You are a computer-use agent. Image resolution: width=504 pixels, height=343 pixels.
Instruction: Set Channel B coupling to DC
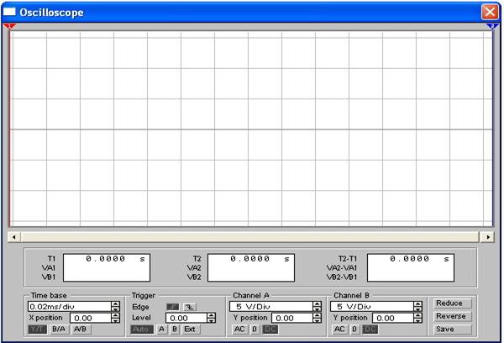[370, 330]
